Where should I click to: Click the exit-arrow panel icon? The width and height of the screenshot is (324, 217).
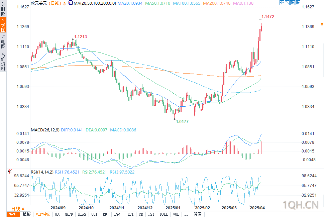tap(298, 3)
